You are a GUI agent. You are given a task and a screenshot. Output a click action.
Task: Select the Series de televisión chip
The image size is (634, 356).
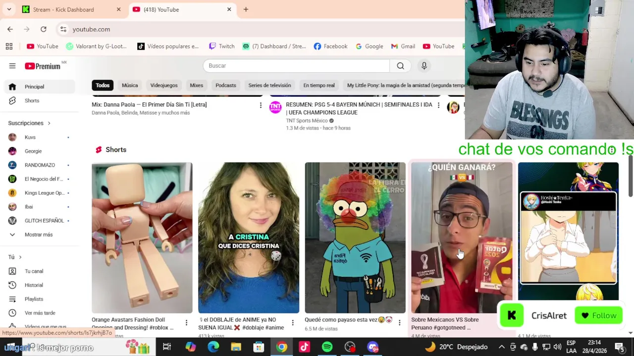pos(269,85)
